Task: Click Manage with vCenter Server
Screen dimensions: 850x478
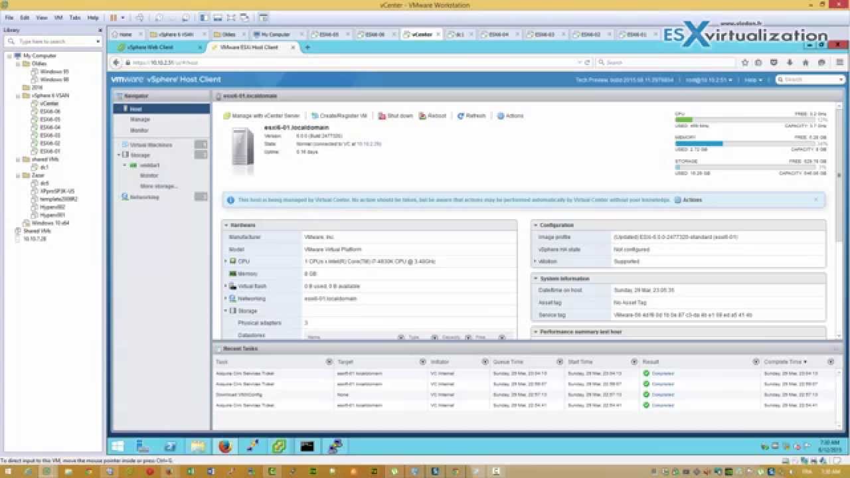Action: coord(262,116)
